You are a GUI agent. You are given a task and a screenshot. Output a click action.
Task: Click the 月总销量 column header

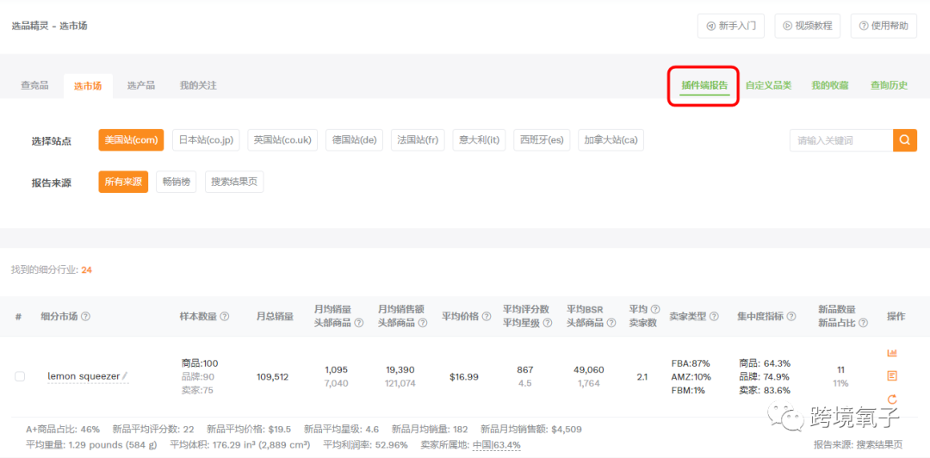tap(275, 317)
